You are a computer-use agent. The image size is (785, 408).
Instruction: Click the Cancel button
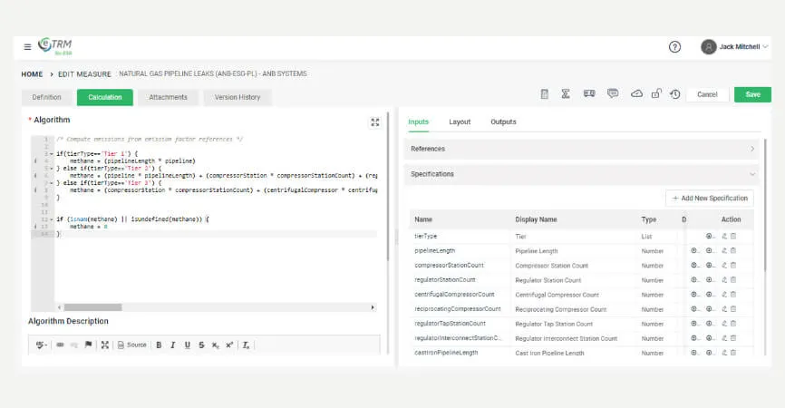tap(707, 94)
